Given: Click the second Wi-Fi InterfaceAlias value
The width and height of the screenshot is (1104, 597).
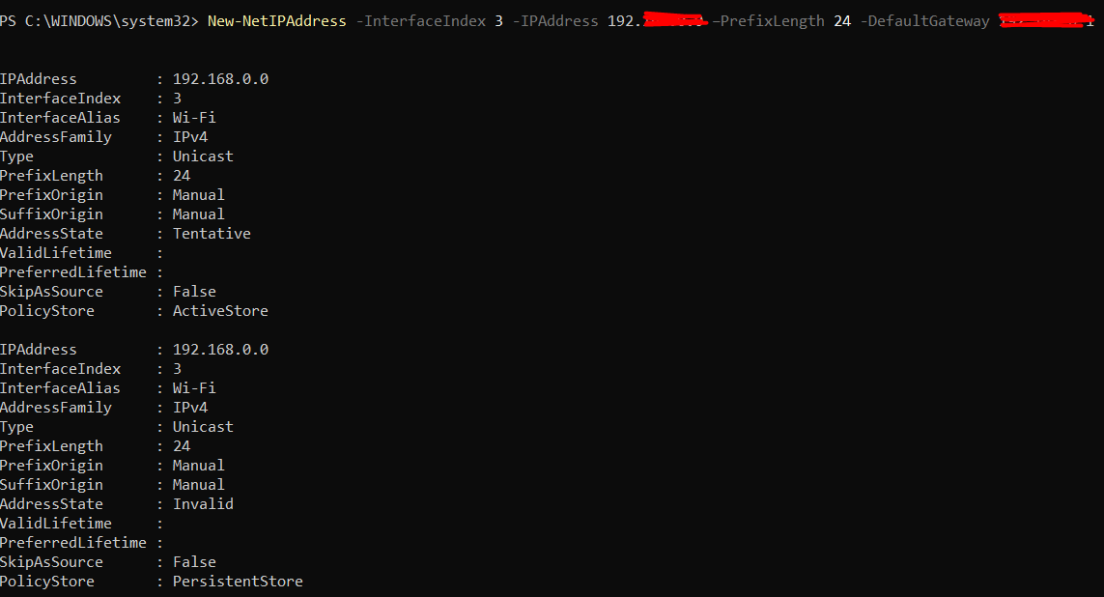Looking at the screenshot, I should click(194, 388).
